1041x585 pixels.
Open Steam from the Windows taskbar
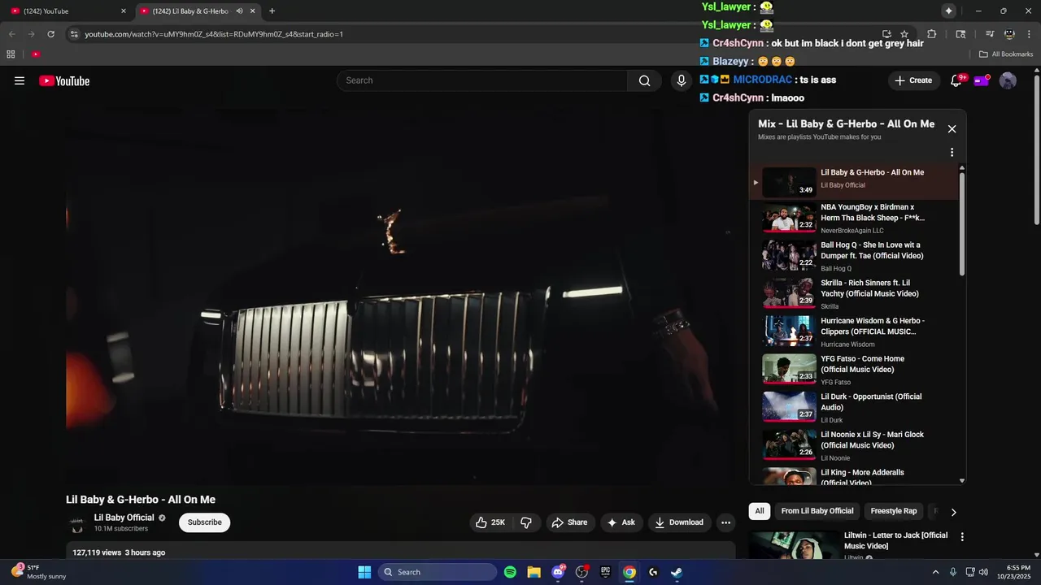[x=677, y=572]
